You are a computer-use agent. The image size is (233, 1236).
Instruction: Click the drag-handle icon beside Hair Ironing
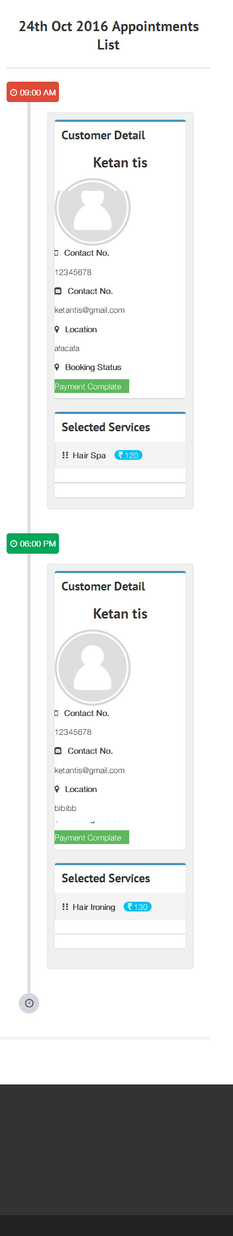[x=65, y=906]
